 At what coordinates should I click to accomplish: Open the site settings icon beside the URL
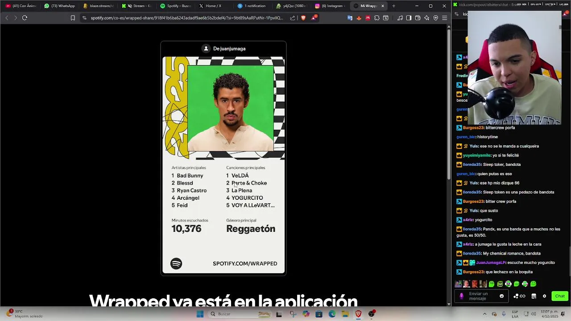[x=84, y=18]
